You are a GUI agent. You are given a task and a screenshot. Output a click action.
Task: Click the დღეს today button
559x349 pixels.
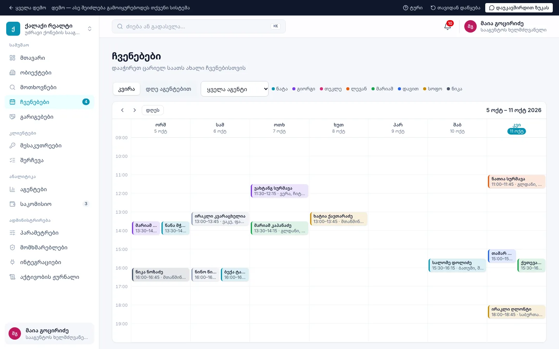pyautogui.click(x=153, y=110)
